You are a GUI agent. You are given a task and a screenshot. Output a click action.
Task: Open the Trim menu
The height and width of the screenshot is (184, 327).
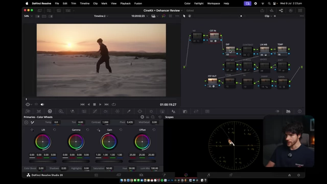74,4
